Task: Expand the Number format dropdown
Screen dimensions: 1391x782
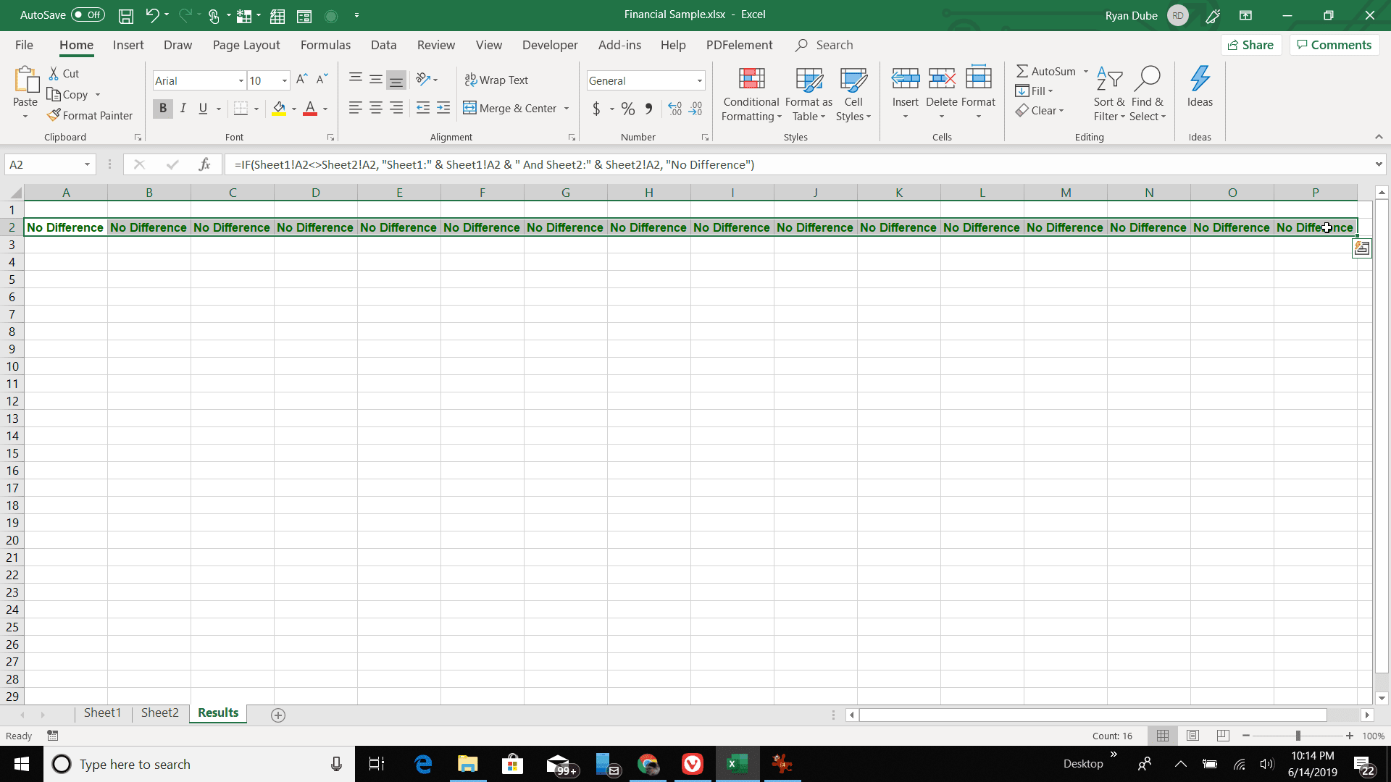Action: (699, 80)
